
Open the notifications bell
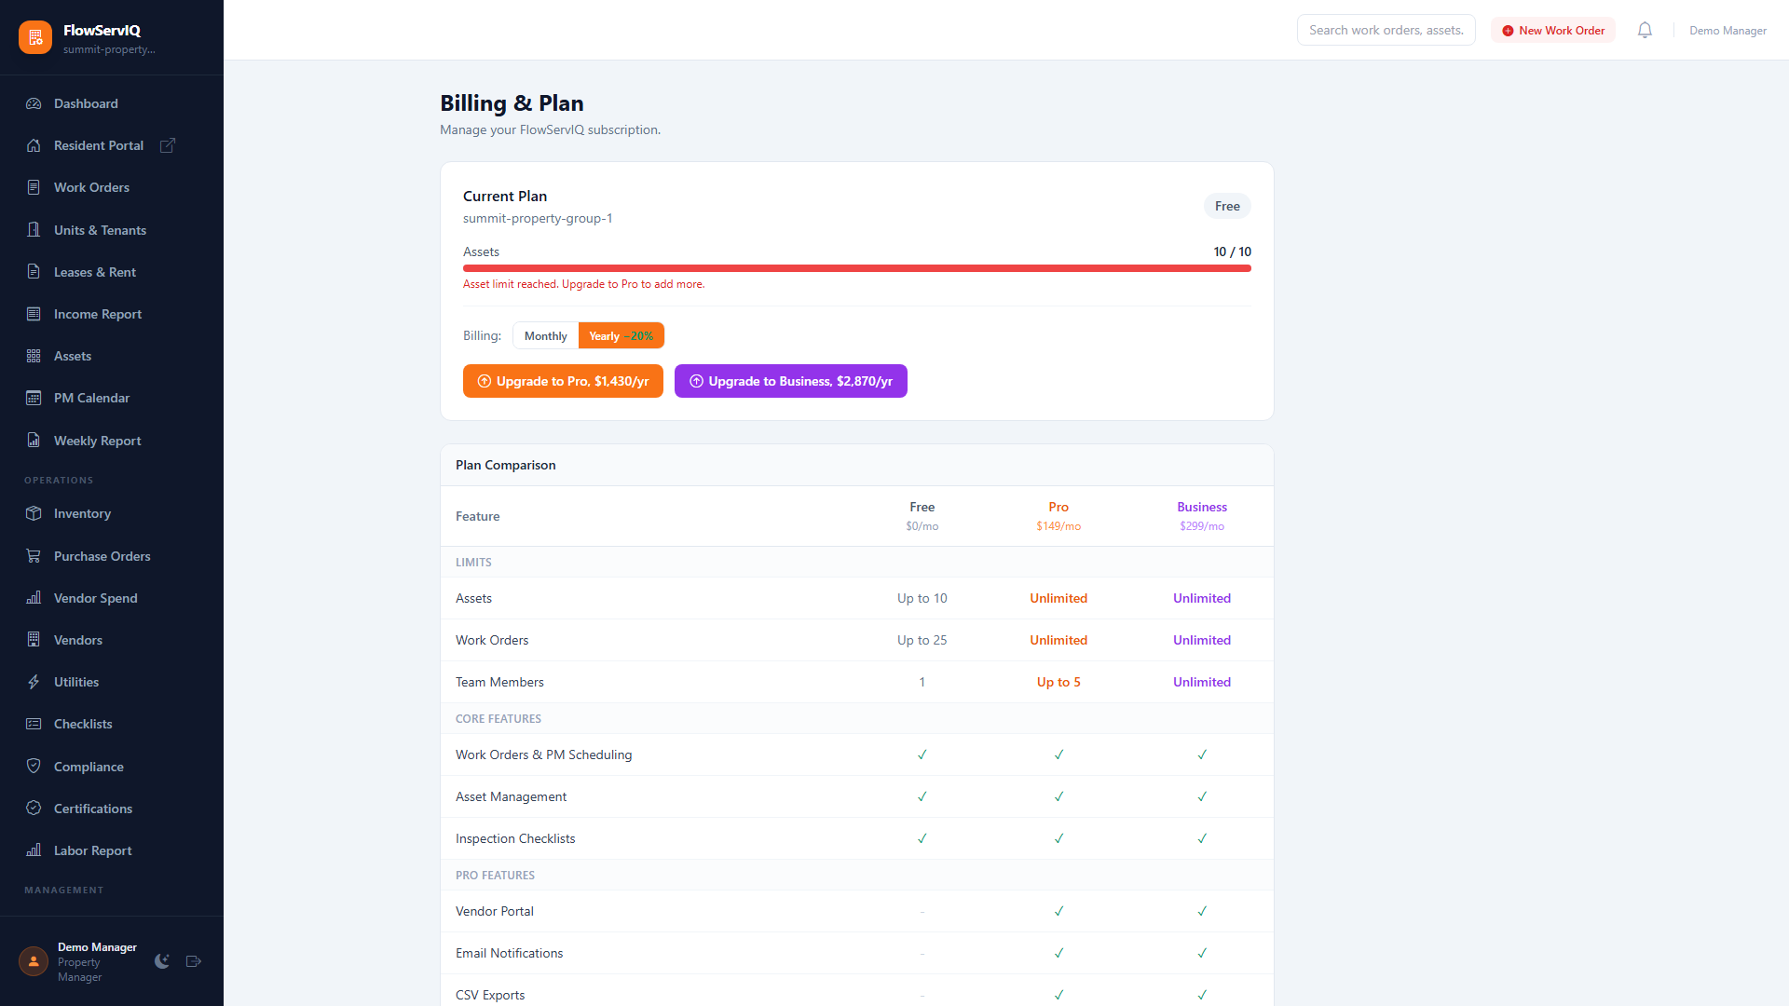tap(1645, 30)
